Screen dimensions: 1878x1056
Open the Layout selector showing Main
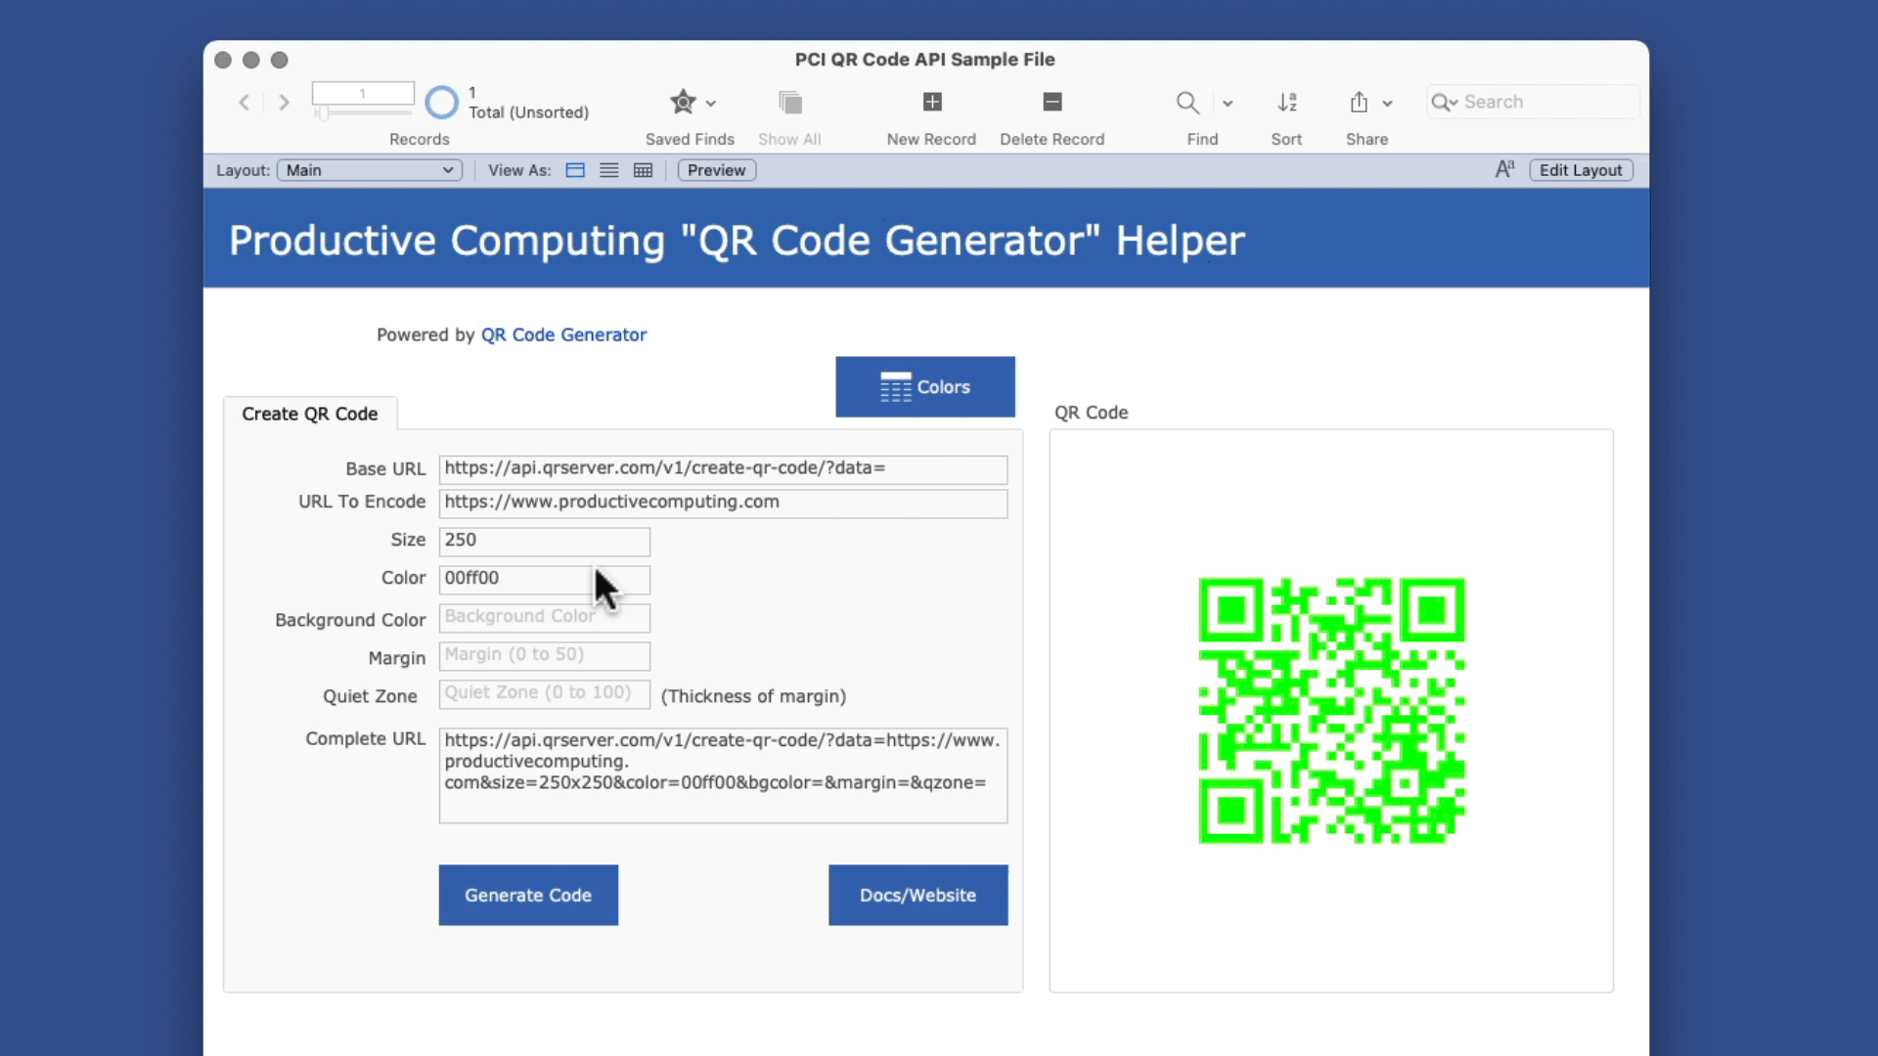click(x=369, y=169)
